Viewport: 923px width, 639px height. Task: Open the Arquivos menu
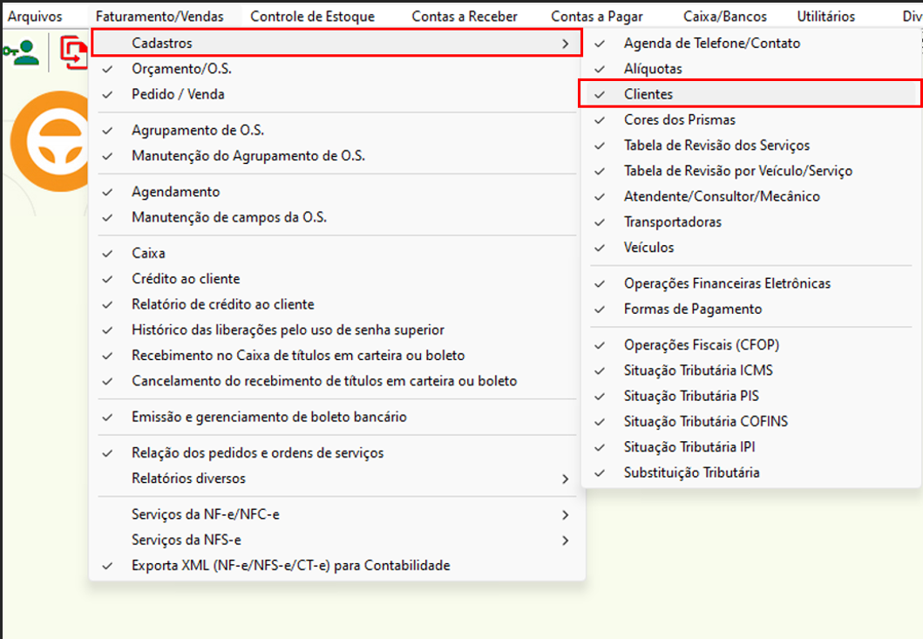click(35, 17)
